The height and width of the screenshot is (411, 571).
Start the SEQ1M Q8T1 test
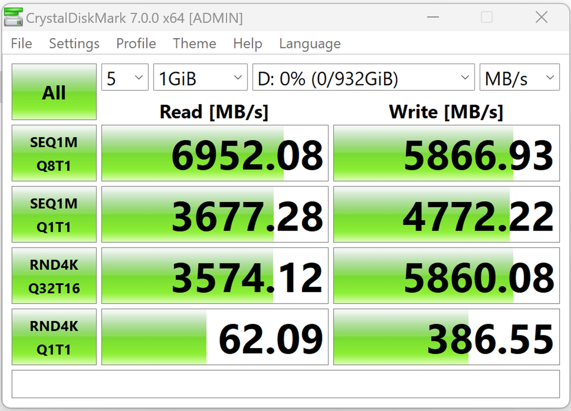click(54, 153)
